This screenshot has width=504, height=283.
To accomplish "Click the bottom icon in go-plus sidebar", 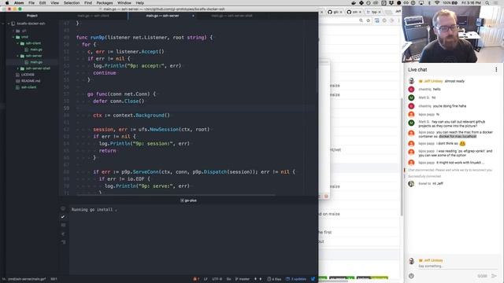I will click(x=63, y=242).
